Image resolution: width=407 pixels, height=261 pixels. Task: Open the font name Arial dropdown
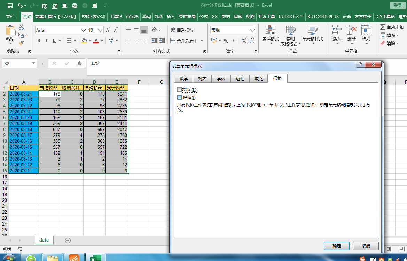click(83, 30)
